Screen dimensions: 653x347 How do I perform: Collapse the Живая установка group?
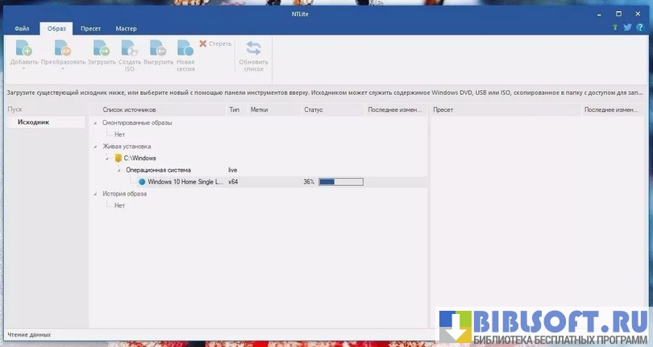pos(96,147)
